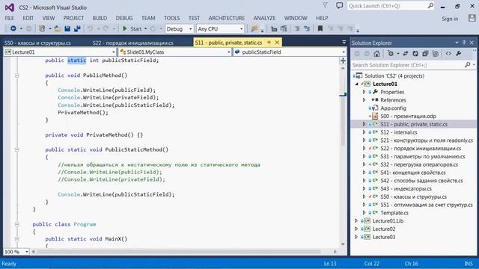Click the Redo toolbar icon
The image size is (479, 269).
click(x=106, y=28)
